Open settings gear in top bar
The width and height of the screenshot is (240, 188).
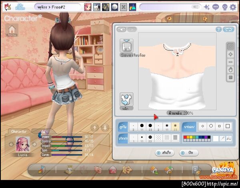pos(233,7)
